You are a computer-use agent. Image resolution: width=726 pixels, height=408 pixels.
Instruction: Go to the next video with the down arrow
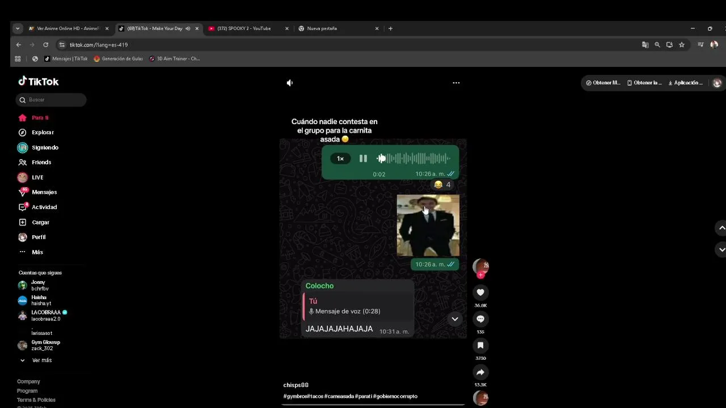[x=721, y=249]
